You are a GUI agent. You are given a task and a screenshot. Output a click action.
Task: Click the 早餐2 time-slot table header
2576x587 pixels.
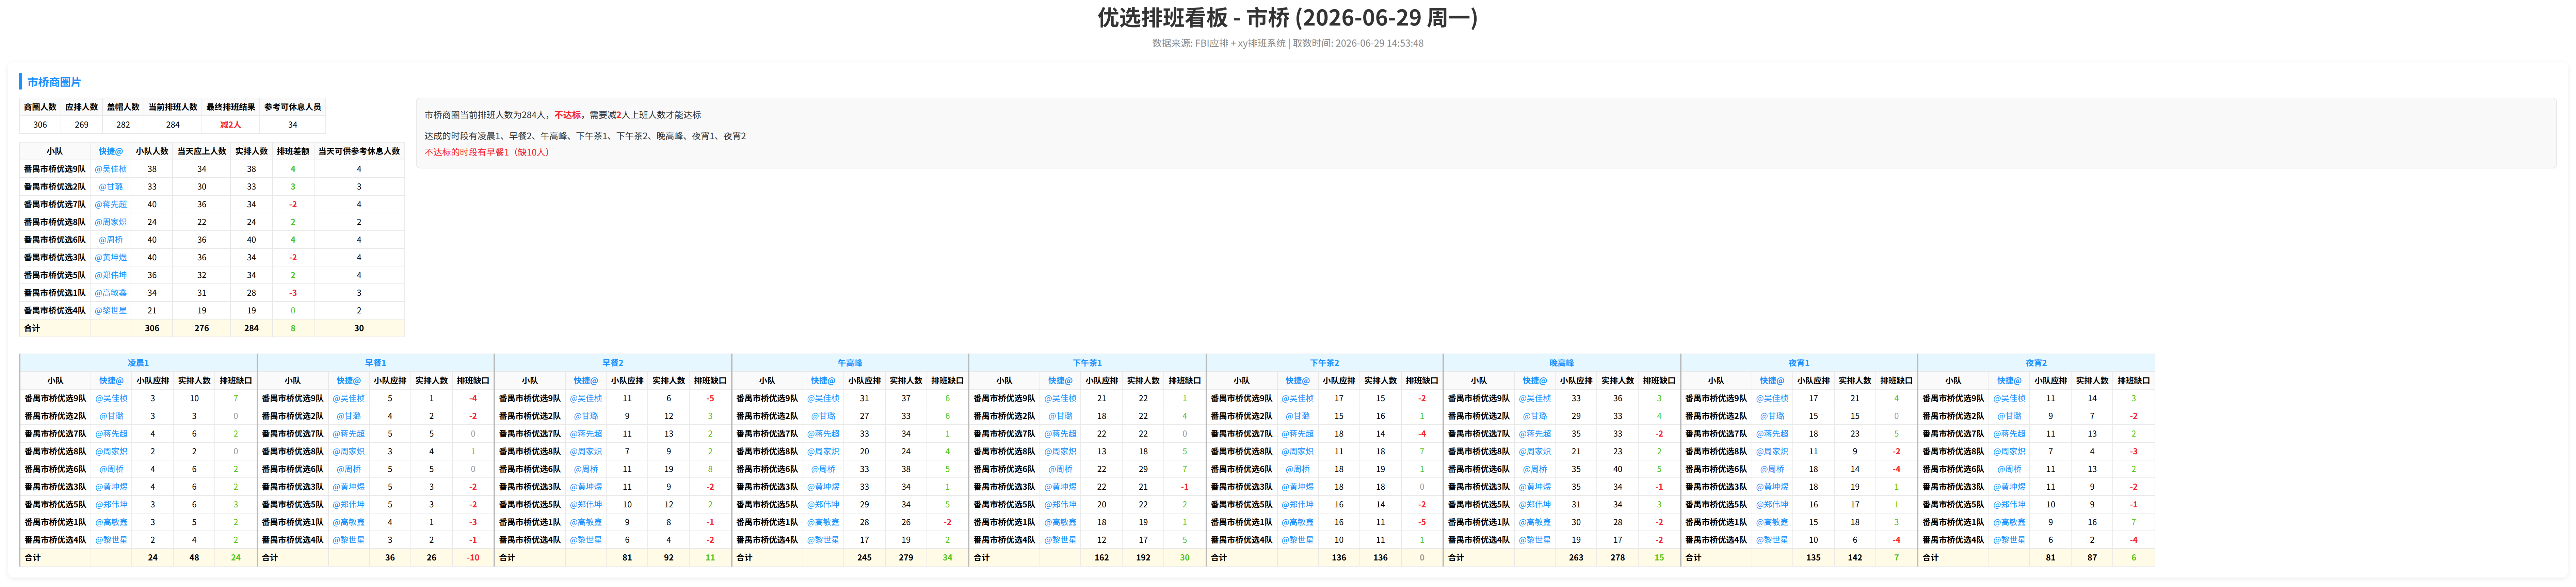613,363
